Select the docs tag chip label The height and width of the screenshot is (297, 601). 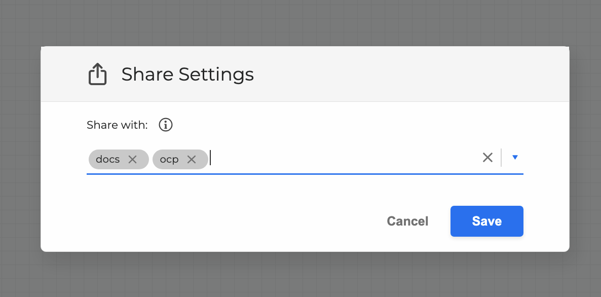(107, 159)
